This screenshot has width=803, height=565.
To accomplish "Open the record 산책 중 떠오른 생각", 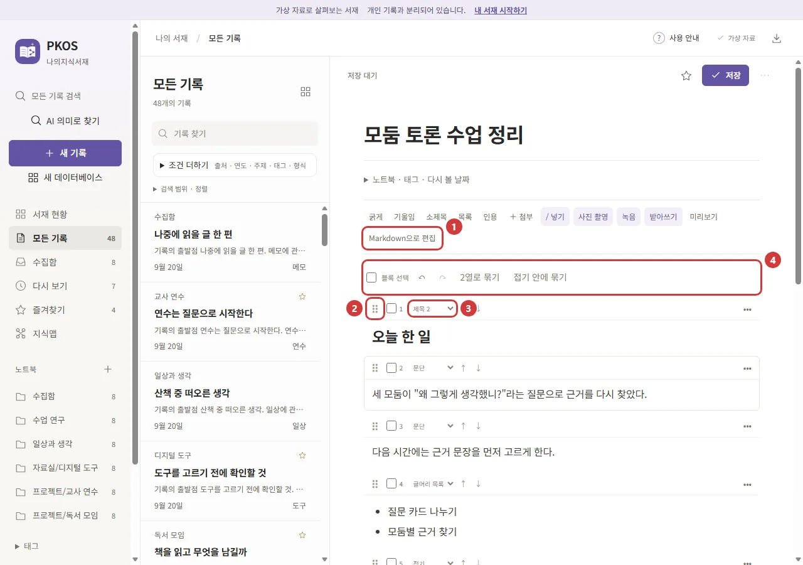I will (230, 401).
